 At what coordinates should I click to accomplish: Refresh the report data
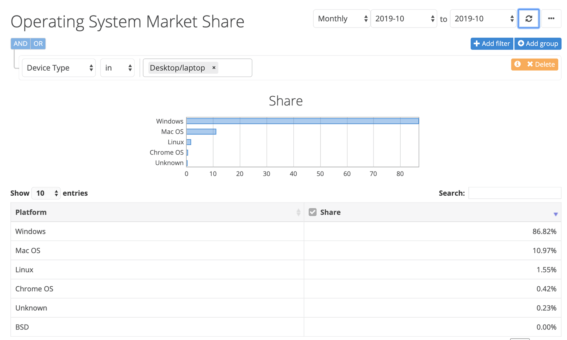(528, 18)
